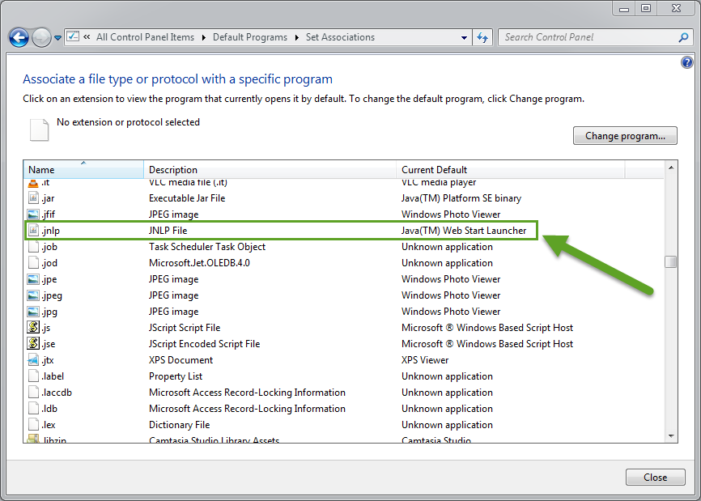Sort by Current Default column header
Screen dimensions: 701x501
(510, 170)
